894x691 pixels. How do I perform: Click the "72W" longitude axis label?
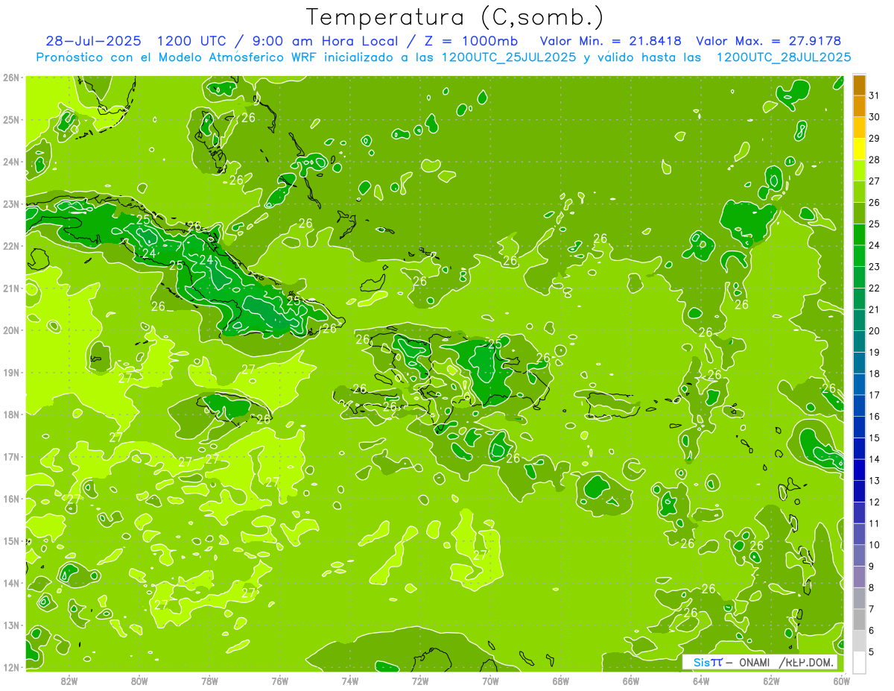click(x=420, y=681)
